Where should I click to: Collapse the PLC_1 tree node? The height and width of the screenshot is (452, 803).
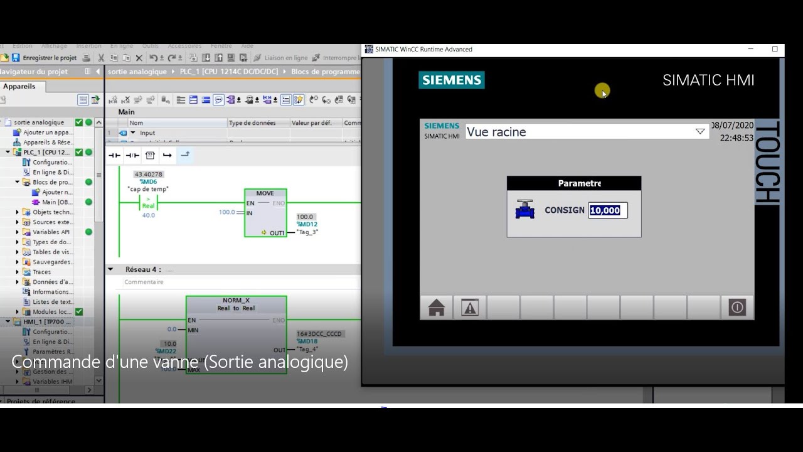tap(8, 153)
